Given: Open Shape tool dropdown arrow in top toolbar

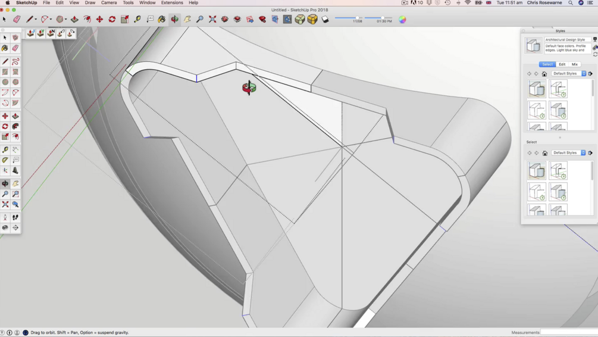Looking at the screenshot, I should coord(65,20).
